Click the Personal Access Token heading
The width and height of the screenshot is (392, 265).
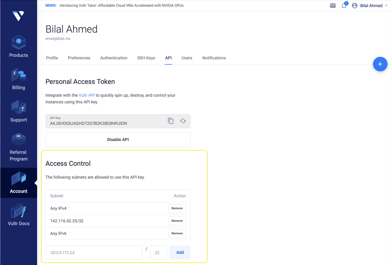(80, 82)
